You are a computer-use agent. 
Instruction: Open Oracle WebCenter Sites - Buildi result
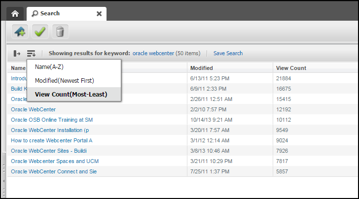click(49, 151)
